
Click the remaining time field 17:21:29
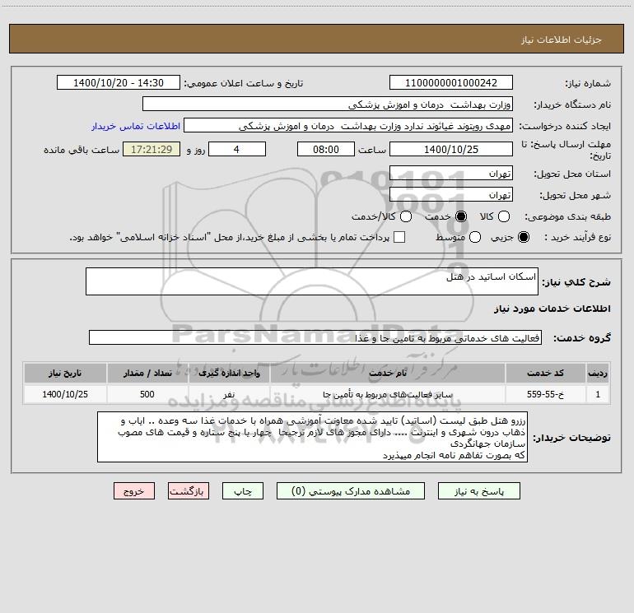pos(152,149)
